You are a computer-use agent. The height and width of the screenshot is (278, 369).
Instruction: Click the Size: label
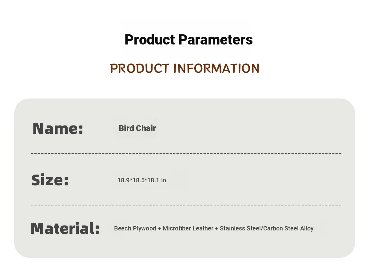click(50, 180)
